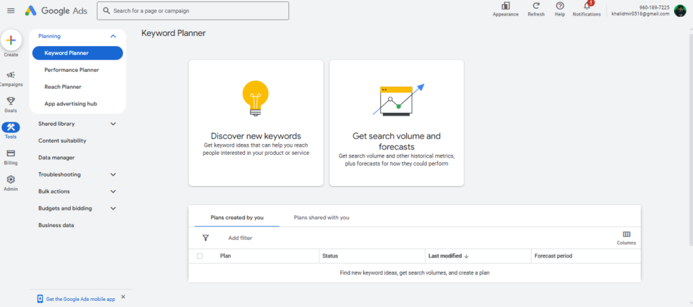Click the empty plans message text

point(415,273)
